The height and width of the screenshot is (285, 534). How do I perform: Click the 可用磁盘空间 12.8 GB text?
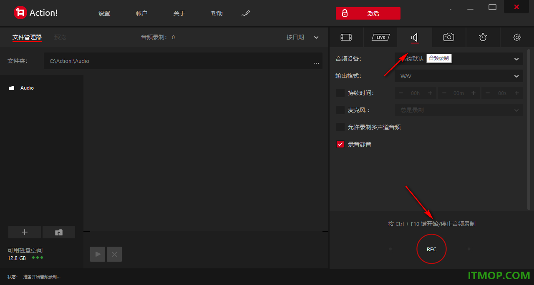click(25, 254)
